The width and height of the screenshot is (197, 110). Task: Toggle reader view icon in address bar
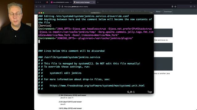tap(172, 6)
